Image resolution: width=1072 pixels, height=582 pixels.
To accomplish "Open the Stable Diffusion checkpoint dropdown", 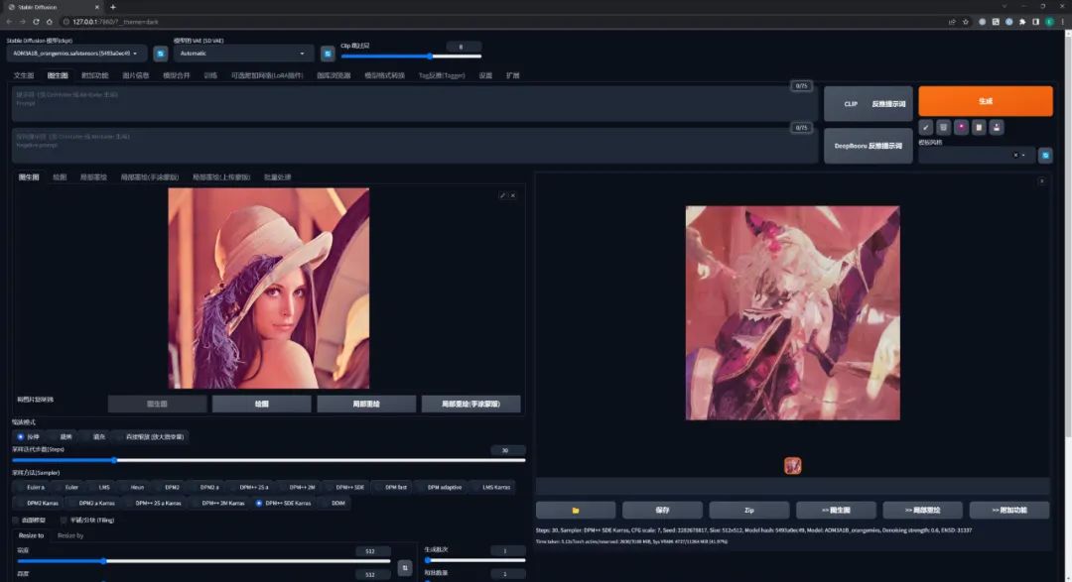I will 76,54.
